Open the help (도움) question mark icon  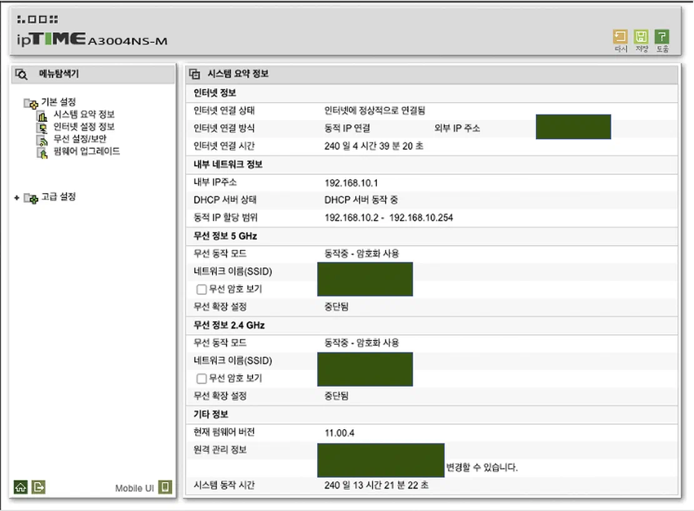(661, 37)
